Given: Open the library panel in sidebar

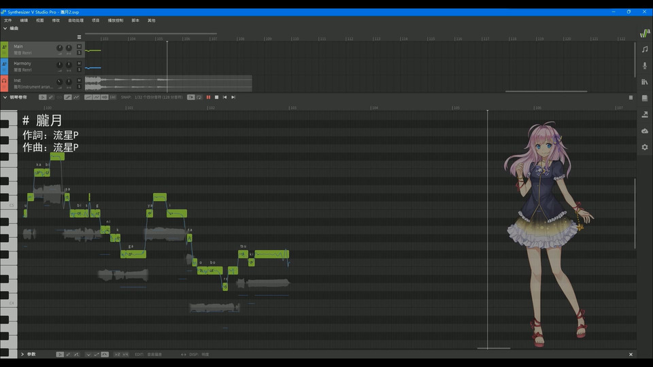Looking at the screenshot, I should [x=645, y=82].
